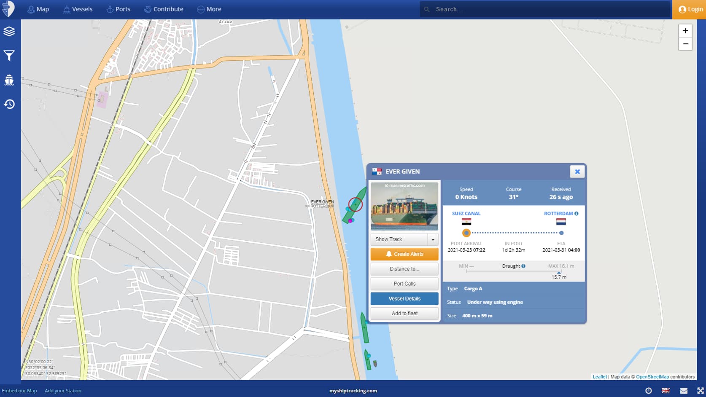Expand the Show Track dropdown arrow

coord(433,239)
